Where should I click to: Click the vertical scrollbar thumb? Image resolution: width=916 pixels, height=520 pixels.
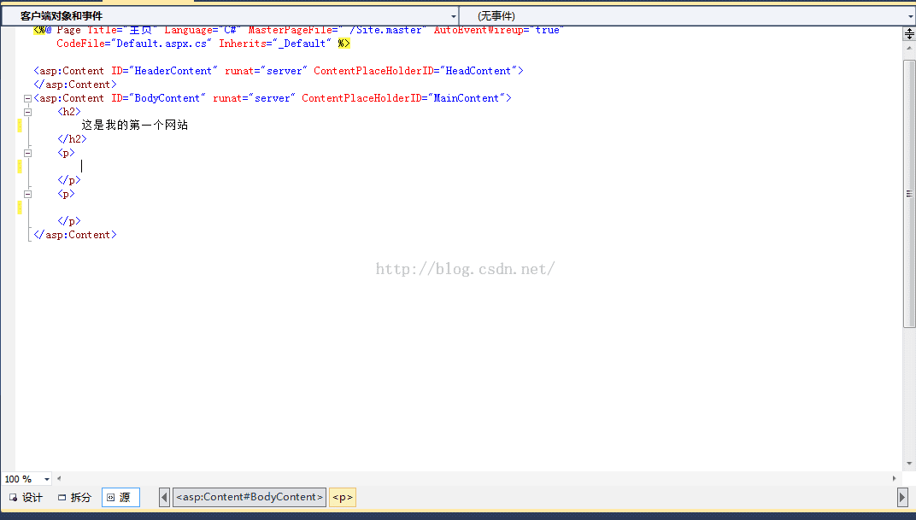point(909,193)
